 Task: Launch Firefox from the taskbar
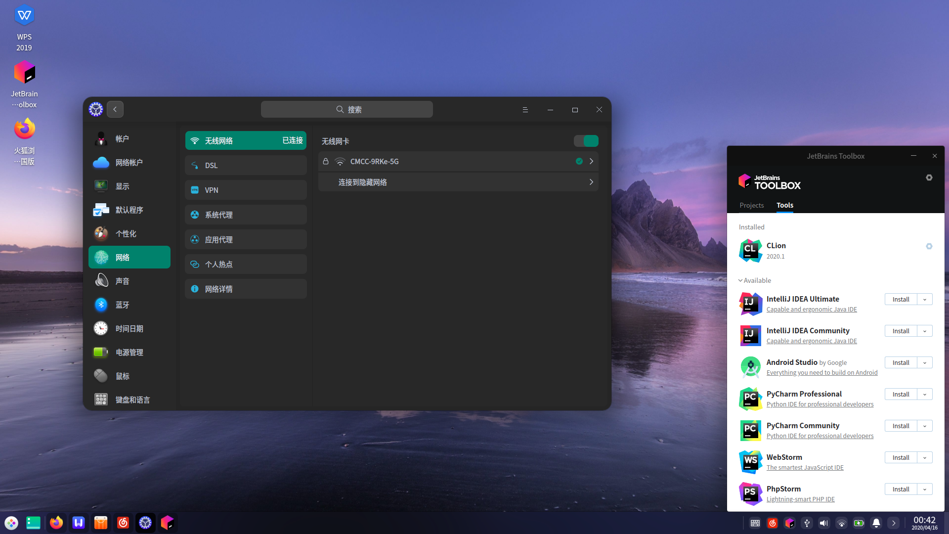click(x=56, y=523)
